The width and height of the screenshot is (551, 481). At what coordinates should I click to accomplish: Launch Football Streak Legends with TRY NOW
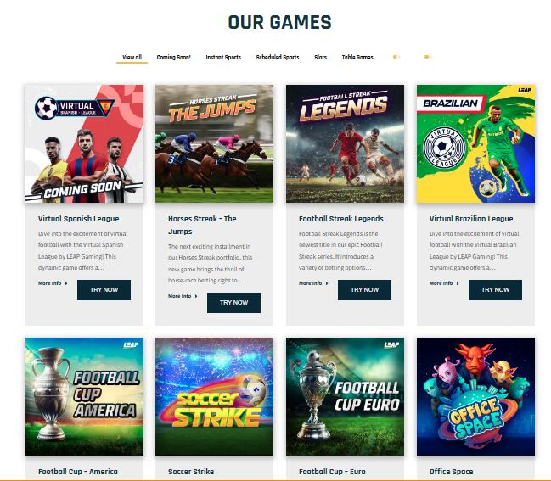[364, 289]
